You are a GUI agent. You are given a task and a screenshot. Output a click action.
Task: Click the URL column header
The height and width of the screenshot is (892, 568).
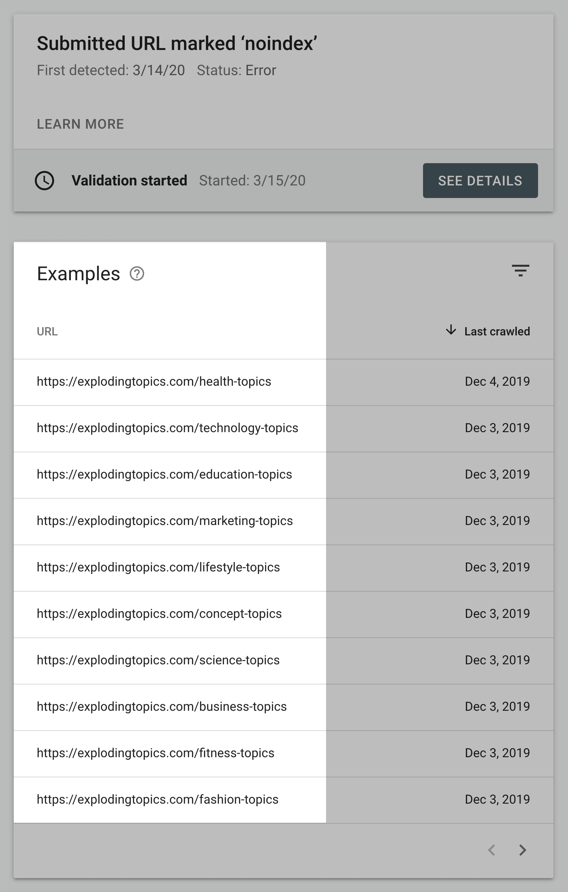pos(47,331)
